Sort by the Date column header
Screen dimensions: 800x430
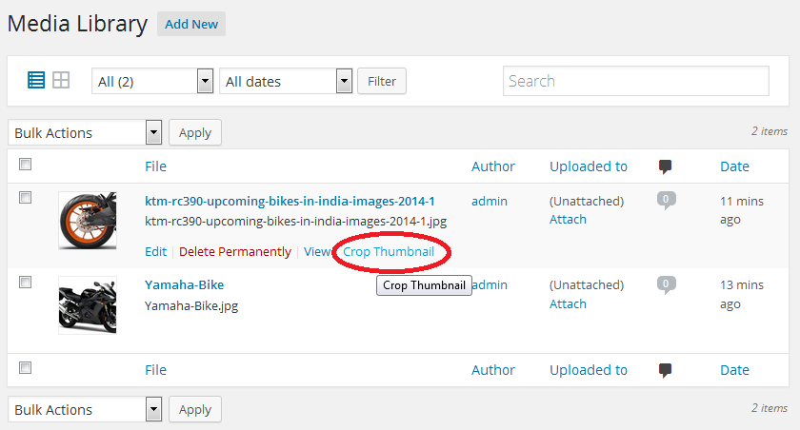click(734, 166)
